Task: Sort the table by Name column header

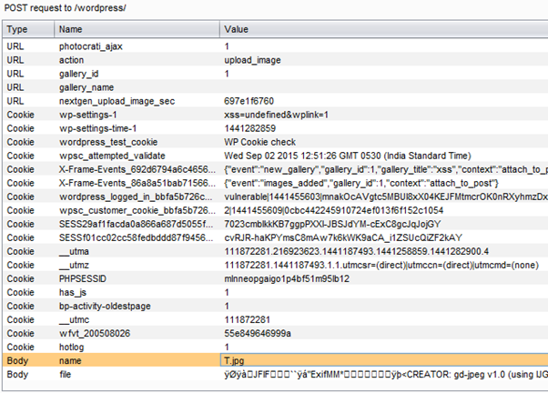Action: (73, 30)
